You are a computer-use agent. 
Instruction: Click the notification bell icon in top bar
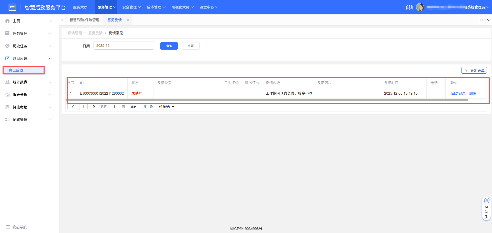(x=409, y=7)
